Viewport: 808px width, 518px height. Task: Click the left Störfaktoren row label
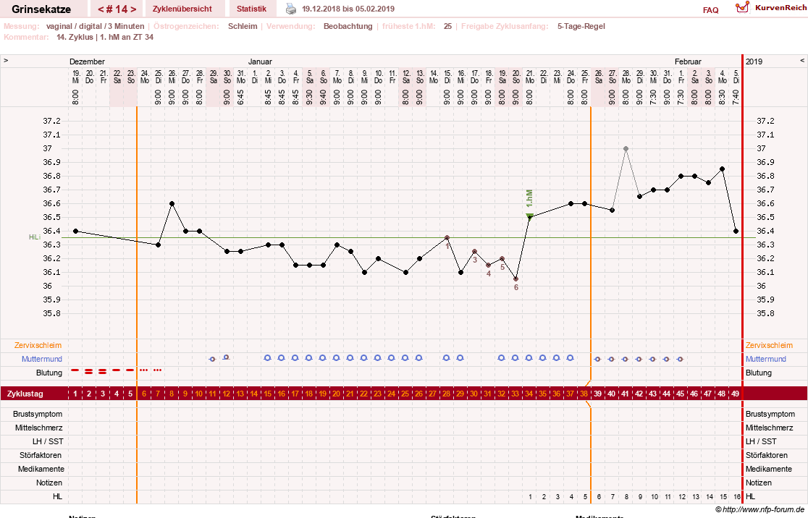[41, 455]
